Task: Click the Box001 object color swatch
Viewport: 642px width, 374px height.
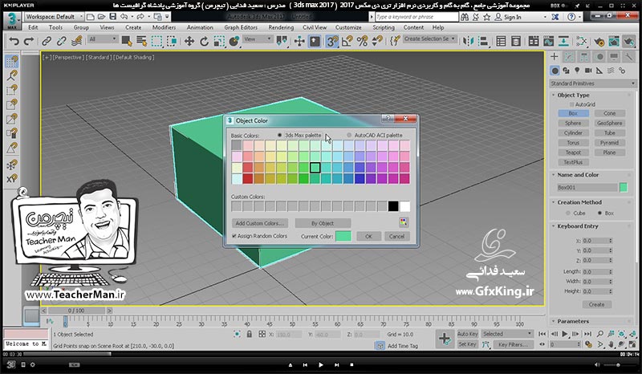Action: click(624, 188)
